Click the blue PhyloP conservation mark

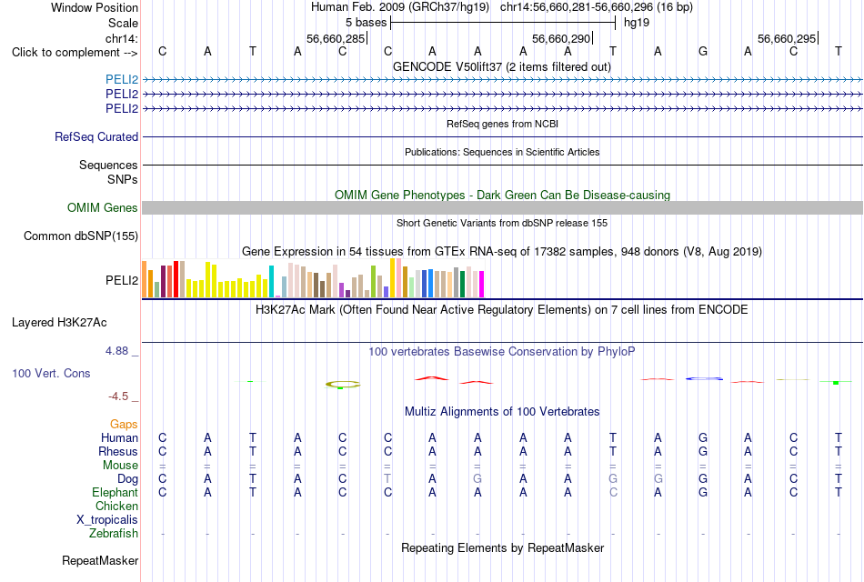pos(704,378)
